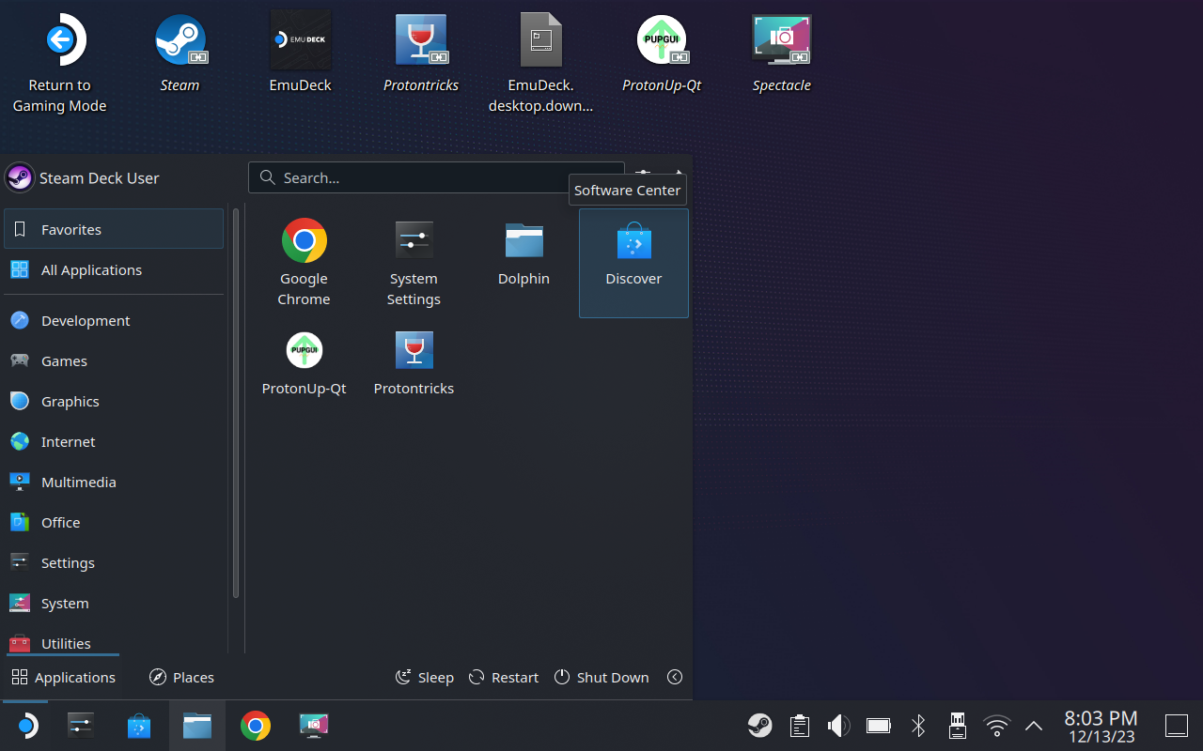Open System Settings in Favorites grid
Viewport: 1203px width, 751px height.
pyautogui.click(x=414, y=263)
